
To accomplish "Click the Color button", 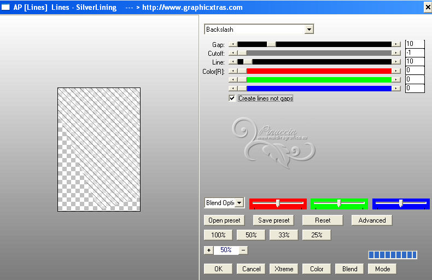I will click(317, 269).
